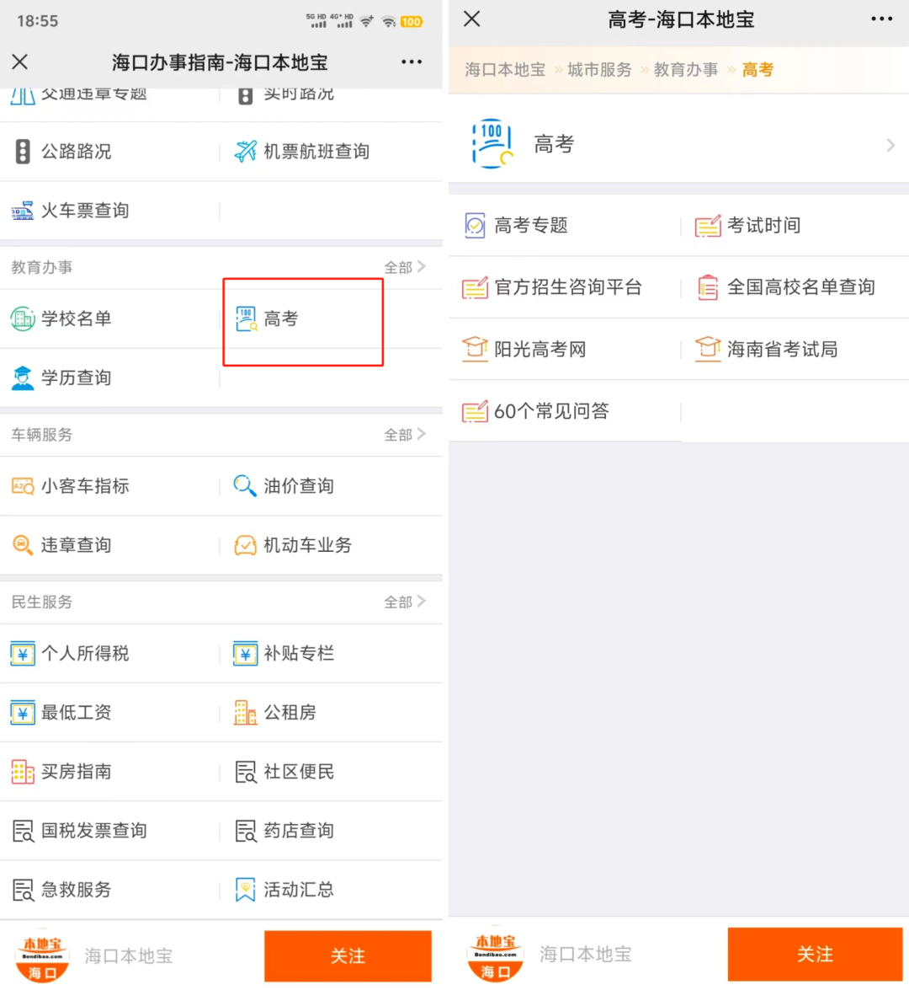Tap the 海南省考试局 graduation cap icon
Screen dimensions: 909x990
pos(707,349)
